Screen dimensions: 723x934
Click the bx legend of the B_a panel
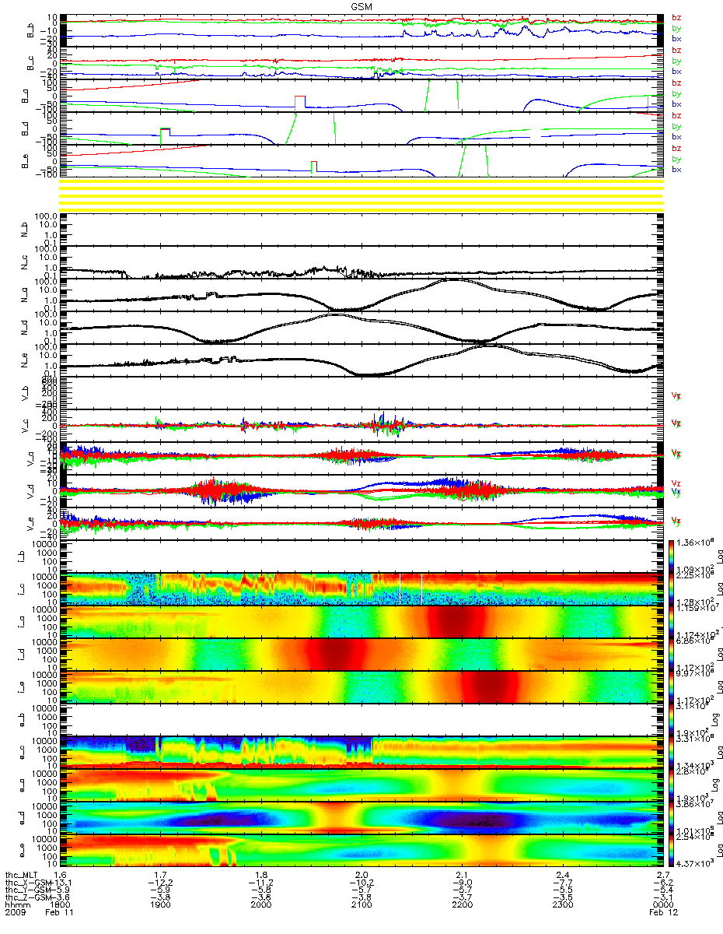pos(676,104)
